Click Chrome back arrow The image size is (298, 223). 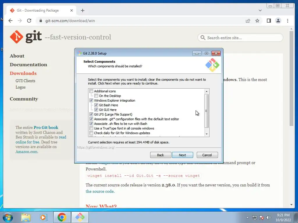click(10, 21)
